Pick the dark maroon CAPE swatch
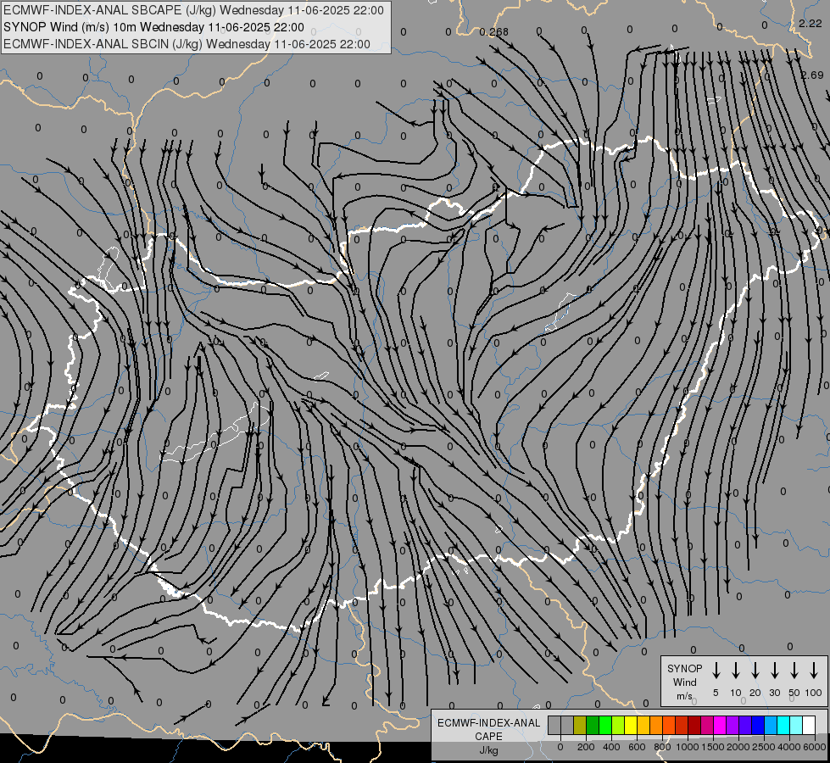This screenshot has height=763, width=830. point(694,725)
